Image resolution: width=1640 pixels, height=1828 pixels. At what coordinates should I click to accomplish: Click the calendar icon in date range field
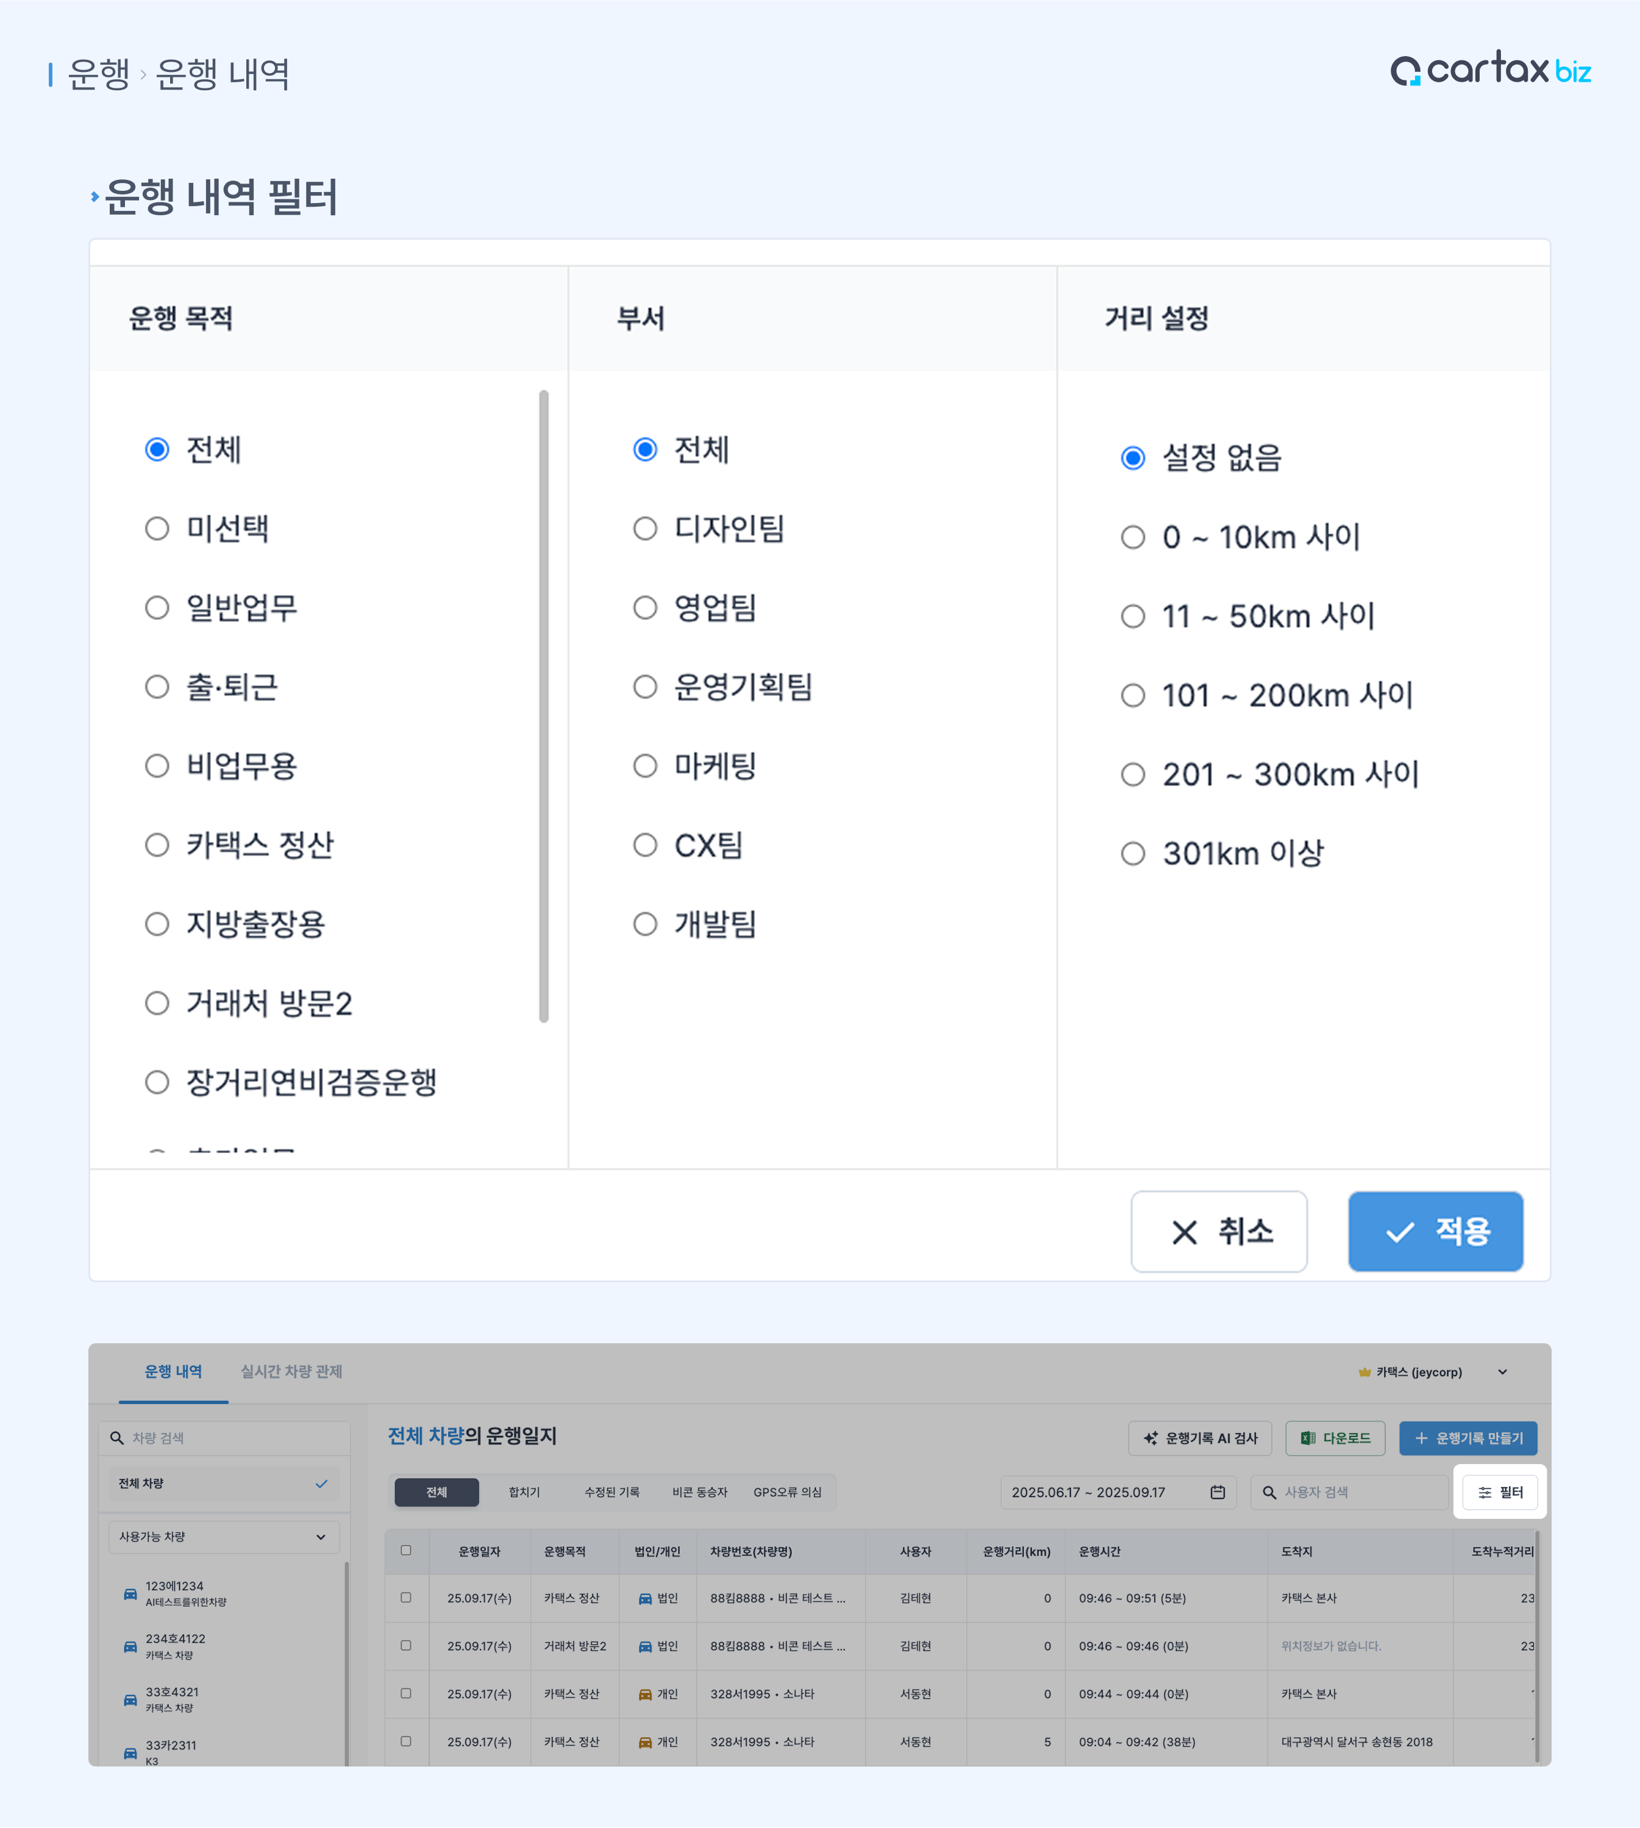[x=1218, y=1492]
